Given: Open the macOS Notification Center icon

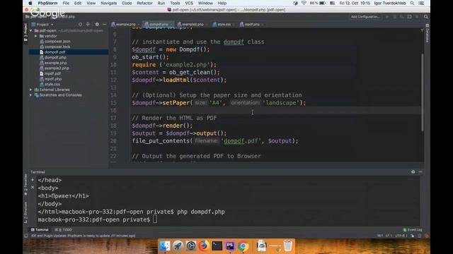Looking at the screenshot, I should 422,3.
